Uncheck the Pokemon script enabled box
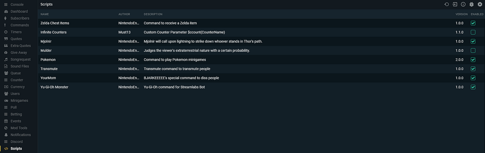The width and height of the screenshot is (485, 153). [473, 60]
